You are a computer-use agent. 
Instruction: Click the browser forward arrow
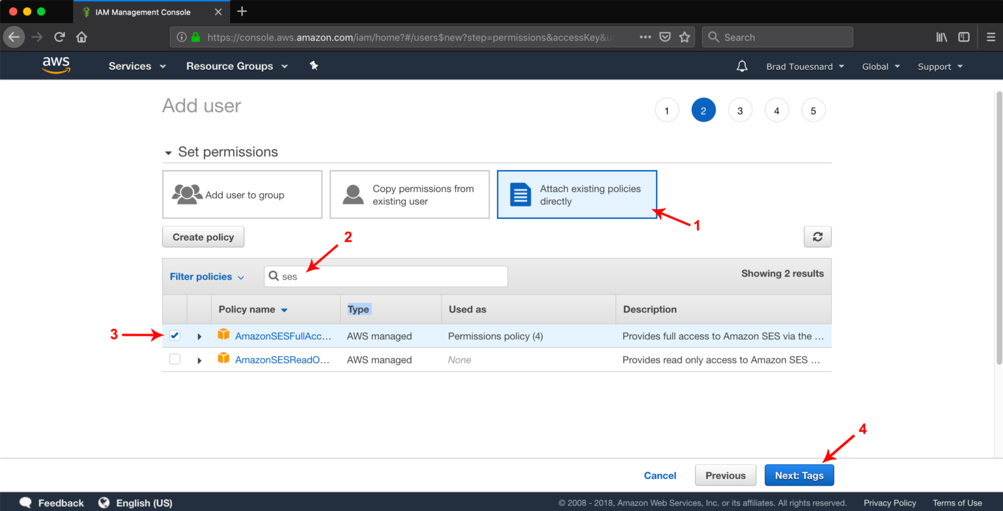(x=37, y=37)
